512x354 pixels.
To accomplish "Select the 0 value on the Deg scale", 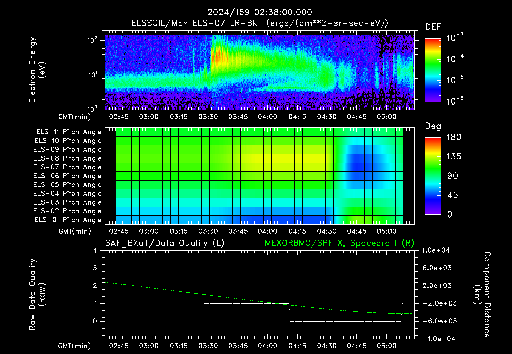I will pos(450,215).
